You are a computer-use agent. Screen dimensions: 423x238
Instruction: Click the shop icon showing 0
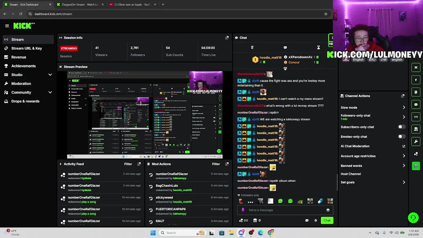[257, 220]
